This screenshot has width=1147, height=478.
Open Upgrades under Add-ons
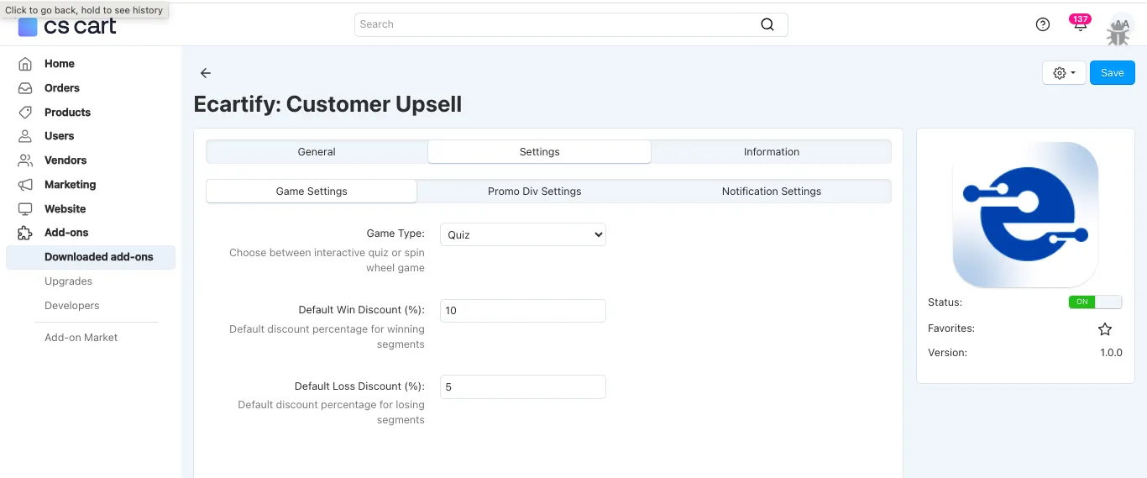(68, 281)
